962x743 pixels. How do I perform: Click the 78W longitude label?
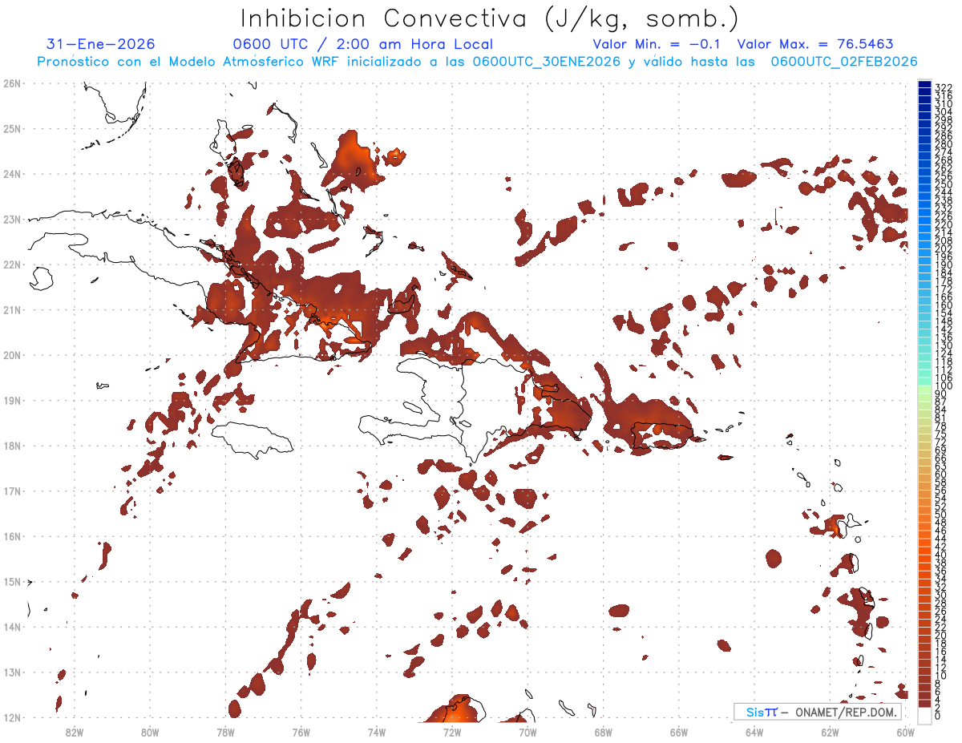tap(225, 732)
